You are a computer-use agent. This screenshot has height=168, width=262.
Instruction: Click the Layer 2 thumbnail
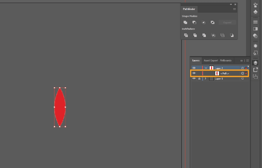point(211,68)
